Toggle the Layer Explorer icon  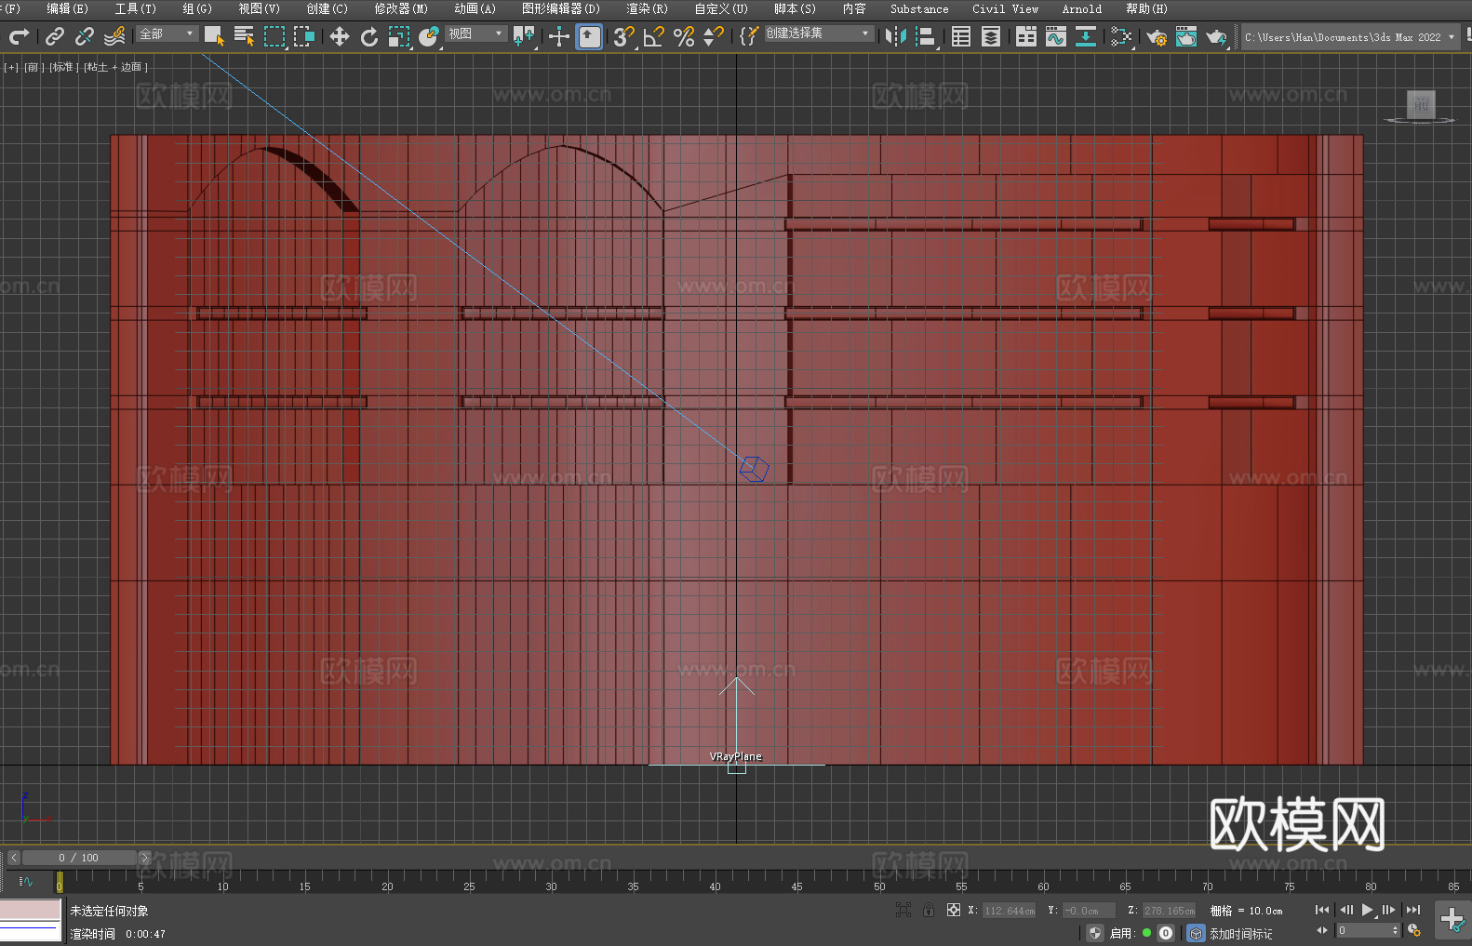(991, 37)
